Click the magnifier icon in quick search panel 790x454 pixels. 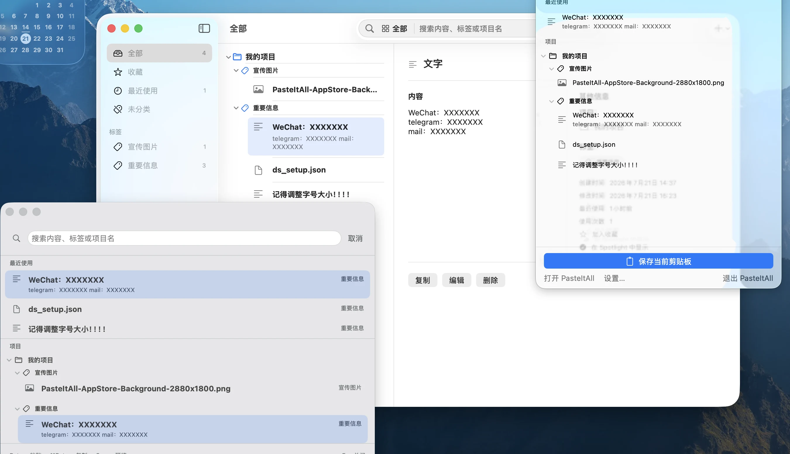click(16, 238)
